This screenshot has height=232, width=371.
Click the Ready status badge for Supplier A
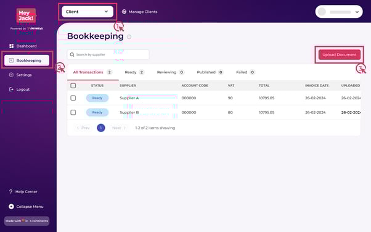click(97, 98)
